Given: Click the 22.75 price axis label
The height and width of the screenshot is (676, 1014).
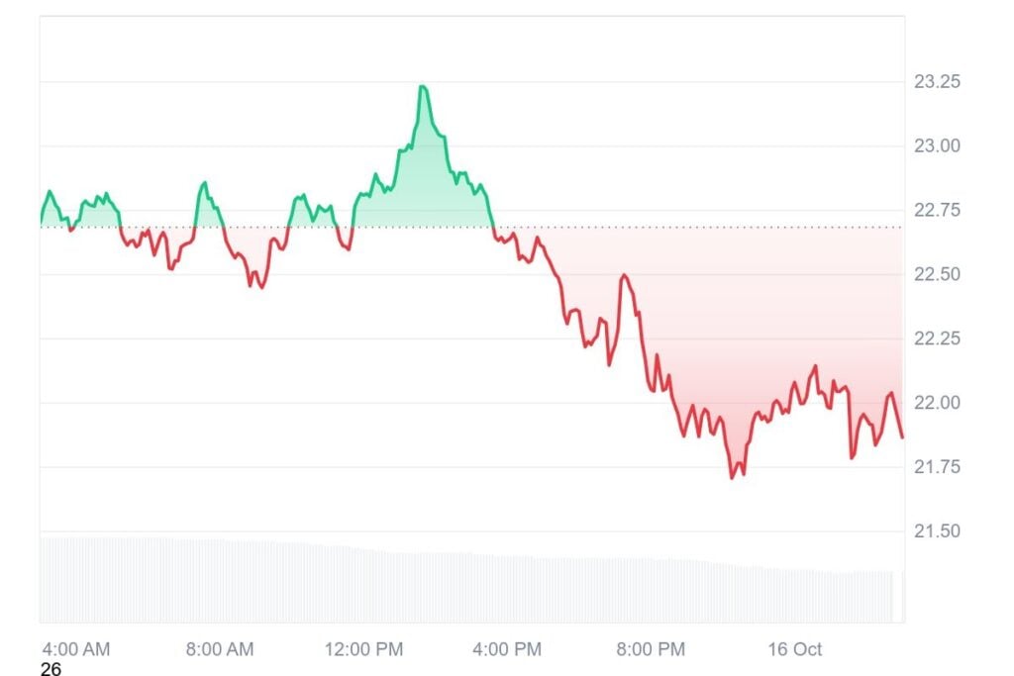Looking at the screenshot, I should tap(936, 211).
